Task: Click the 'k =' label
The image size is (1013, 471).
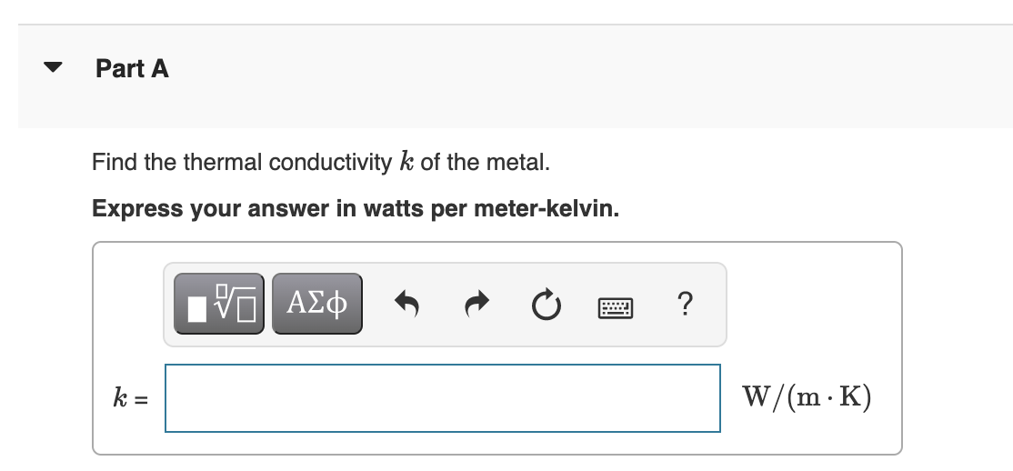Action: point(131,398)
